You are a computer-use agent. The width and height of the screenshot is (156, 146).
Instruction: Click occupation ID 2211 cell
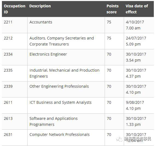tap(15, 25)
